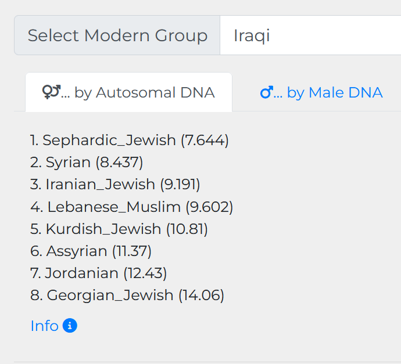This screenshot has width=401, height=364.
Task: Select the Lebanese_Muslim result entry
Action: tap(131, 207)
